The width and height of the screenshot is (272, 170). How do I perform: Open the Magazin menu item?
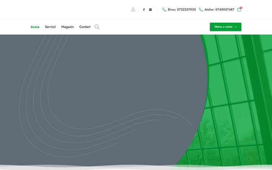click(68, 27)
